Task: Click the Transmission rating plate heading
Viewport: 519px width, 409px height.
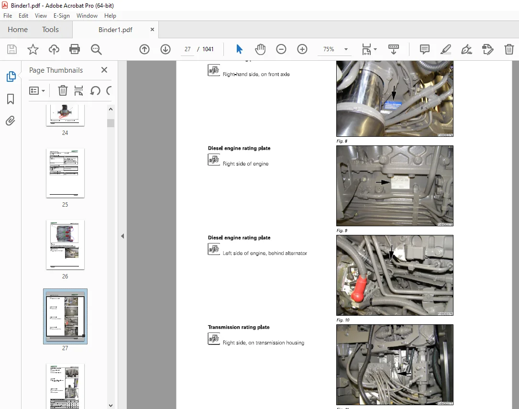Action: [239, 327]
